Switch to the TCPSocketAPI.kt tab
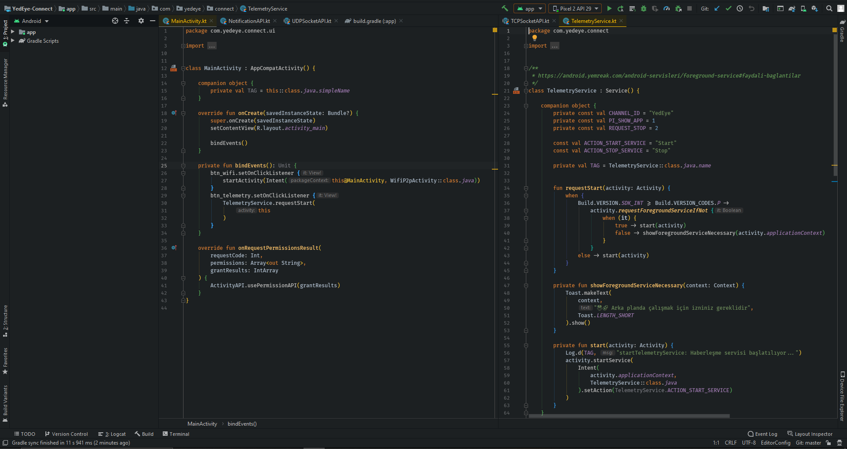Viewport: 847px width, 449px height. [x=529, y=21]
